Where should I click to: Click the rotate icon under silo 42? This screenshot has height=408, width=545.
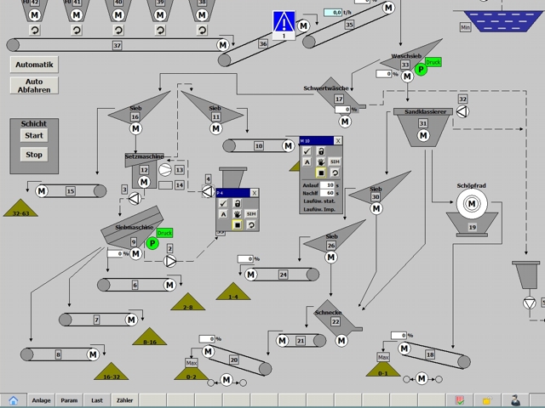[35, 30]
